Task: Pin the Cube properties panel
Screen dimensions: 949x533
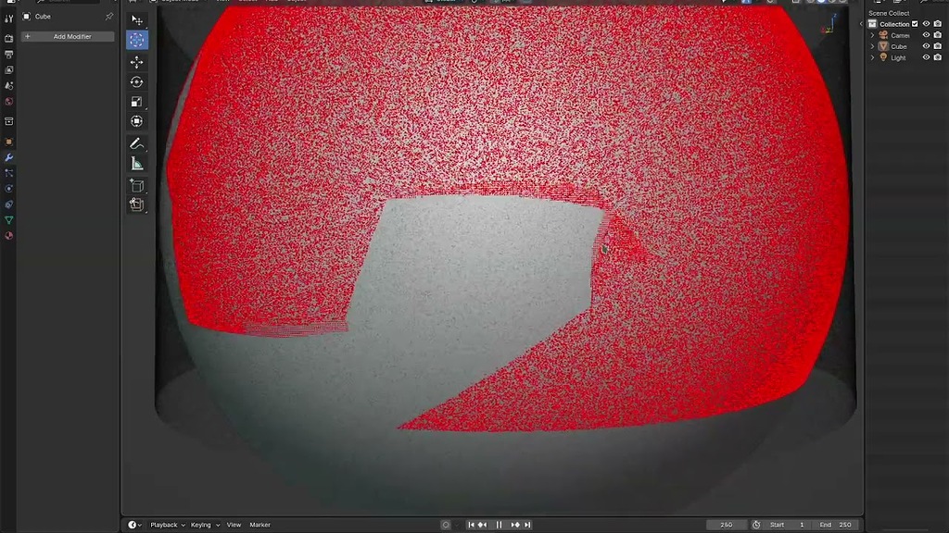Action: click(x=109, y=17)
